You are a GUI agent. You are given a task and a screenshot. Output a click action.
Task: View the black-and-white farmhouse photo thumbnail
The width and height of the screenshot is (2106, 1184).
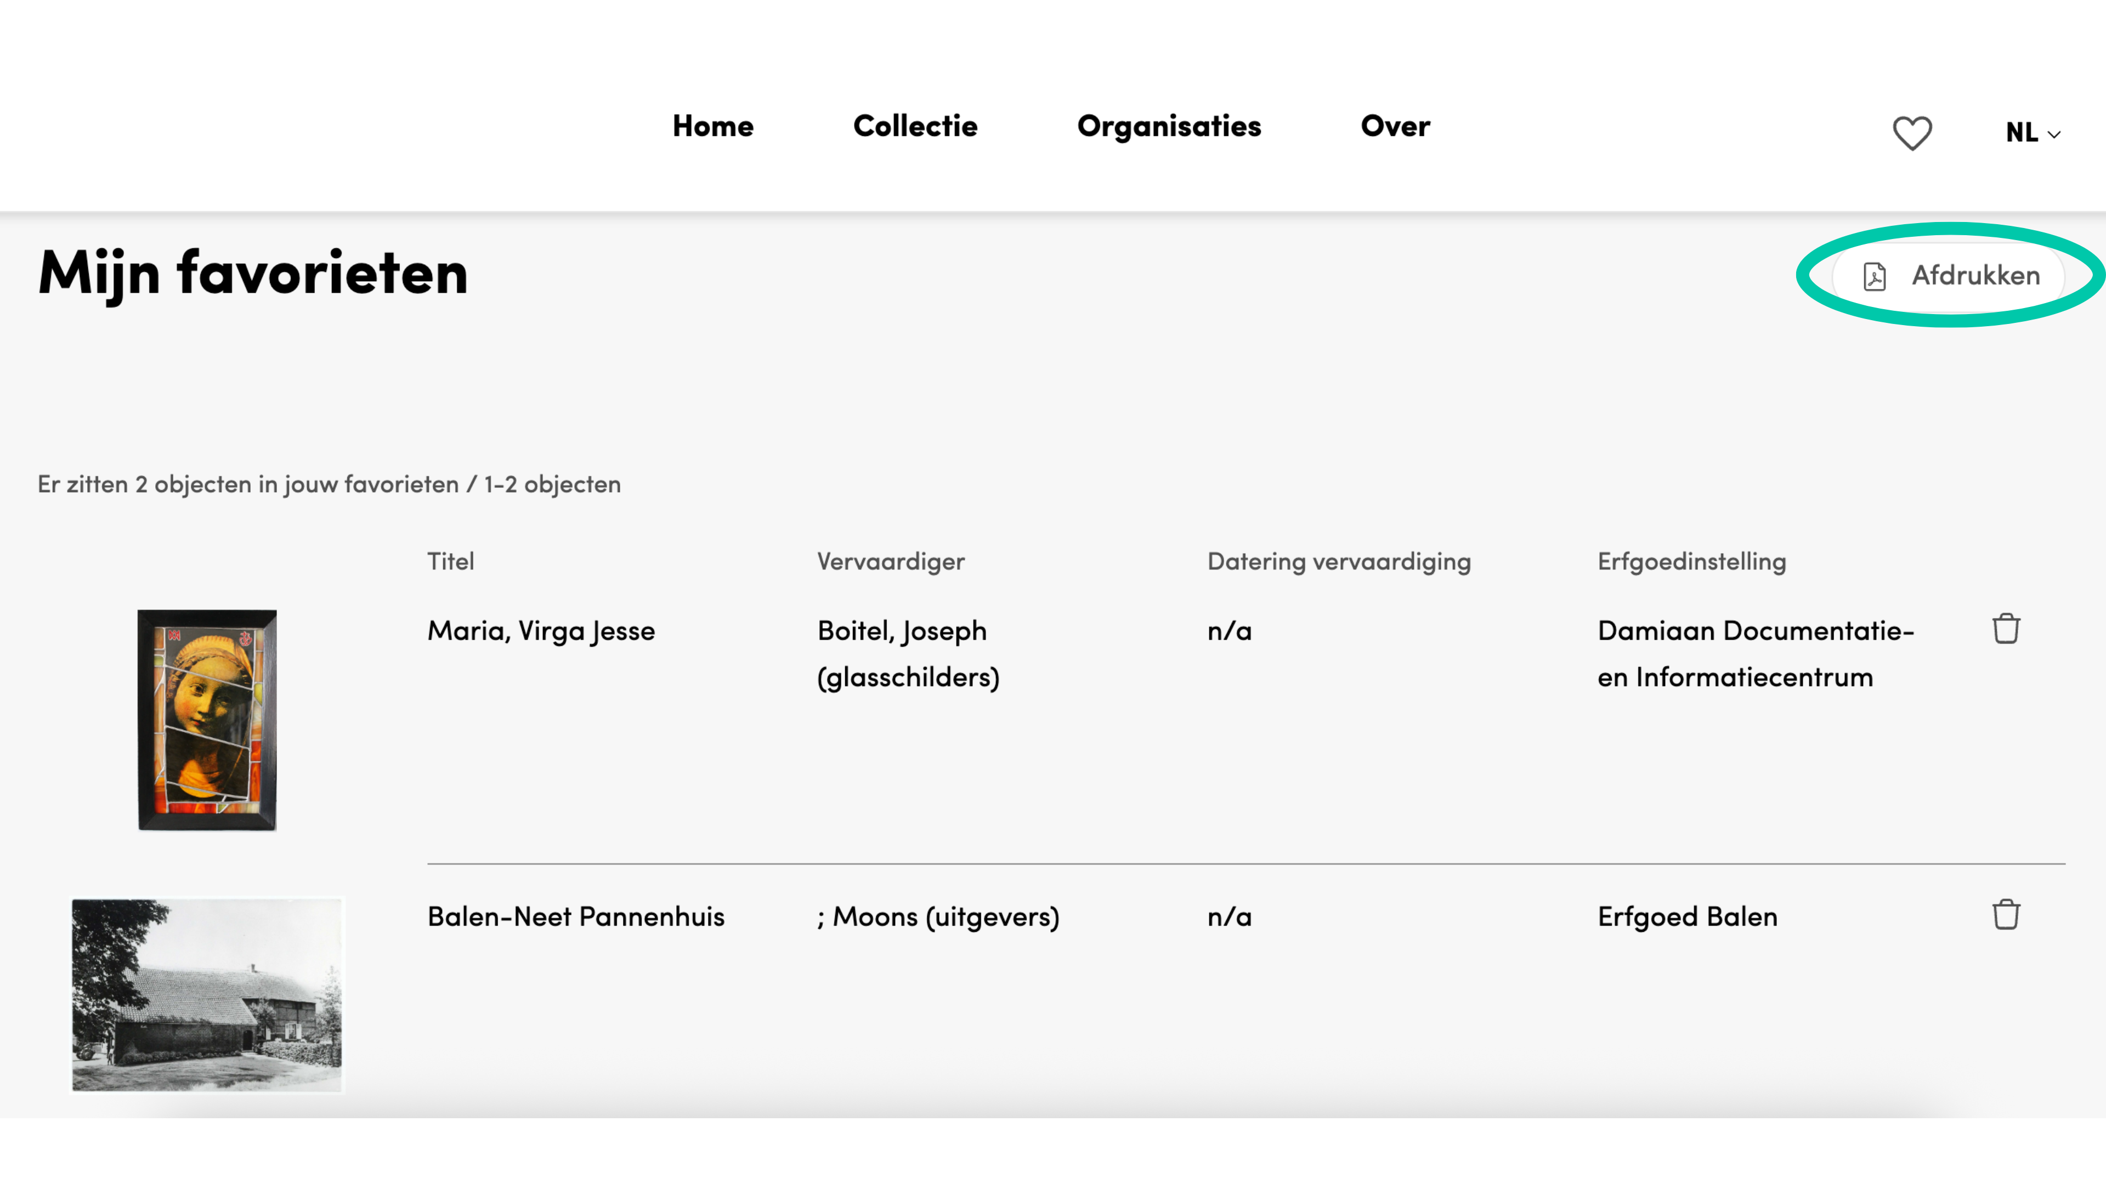click(x=207, y=994)
